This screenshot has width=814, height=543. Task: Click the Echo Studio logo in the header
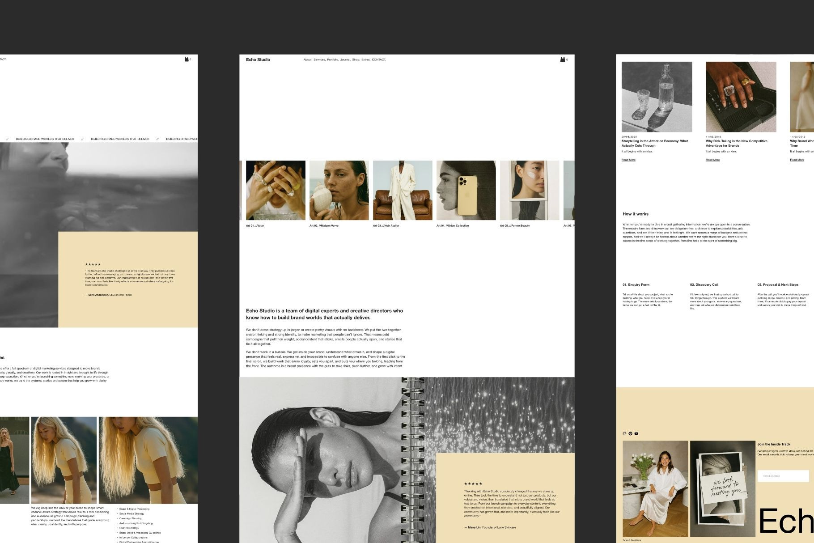click(258, 59)
